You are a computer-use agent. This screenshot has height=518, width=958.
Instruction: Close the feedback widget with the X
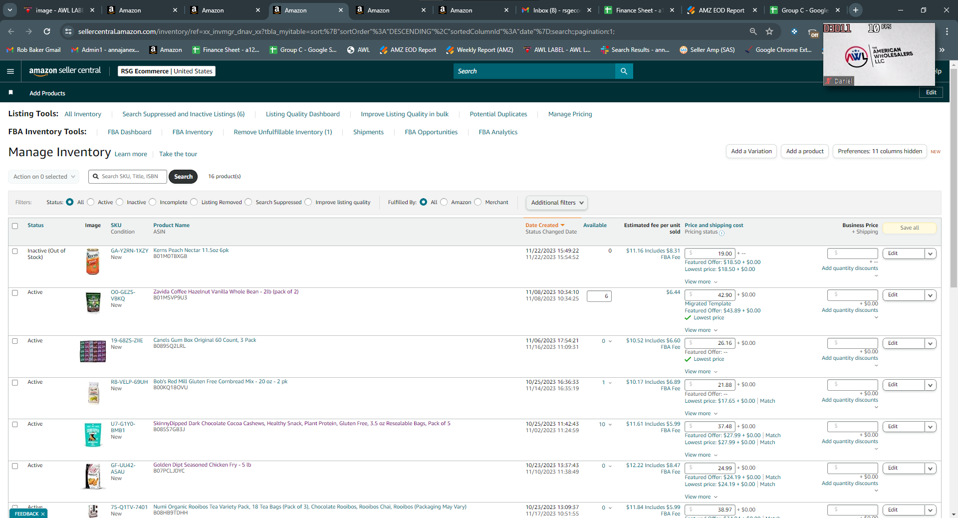tap(43, 514)
